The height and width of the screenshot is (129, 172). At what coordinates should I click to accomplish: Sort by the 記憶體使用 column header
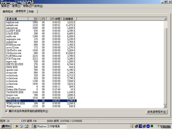(x=69, y=19)
